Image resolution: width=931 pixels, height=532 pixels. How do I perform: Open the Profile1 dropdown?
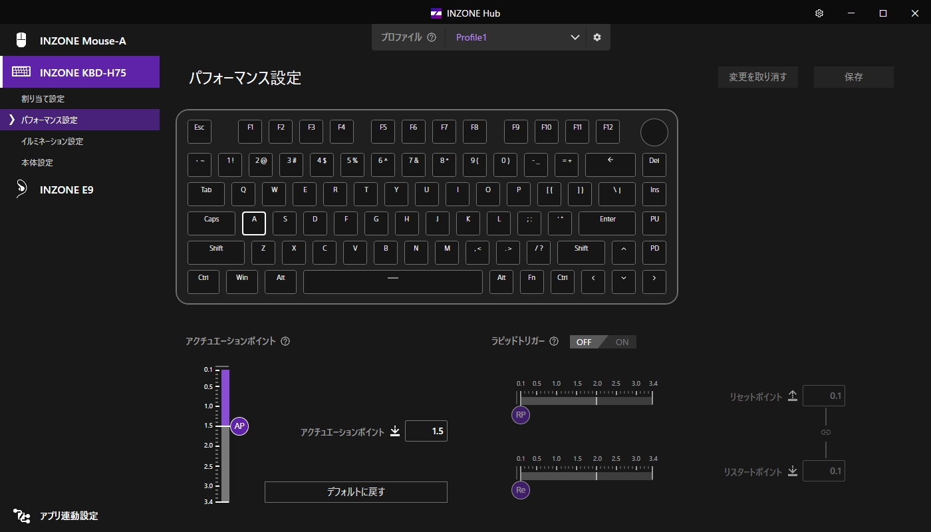pyautogui.click(x=515, y=37)
